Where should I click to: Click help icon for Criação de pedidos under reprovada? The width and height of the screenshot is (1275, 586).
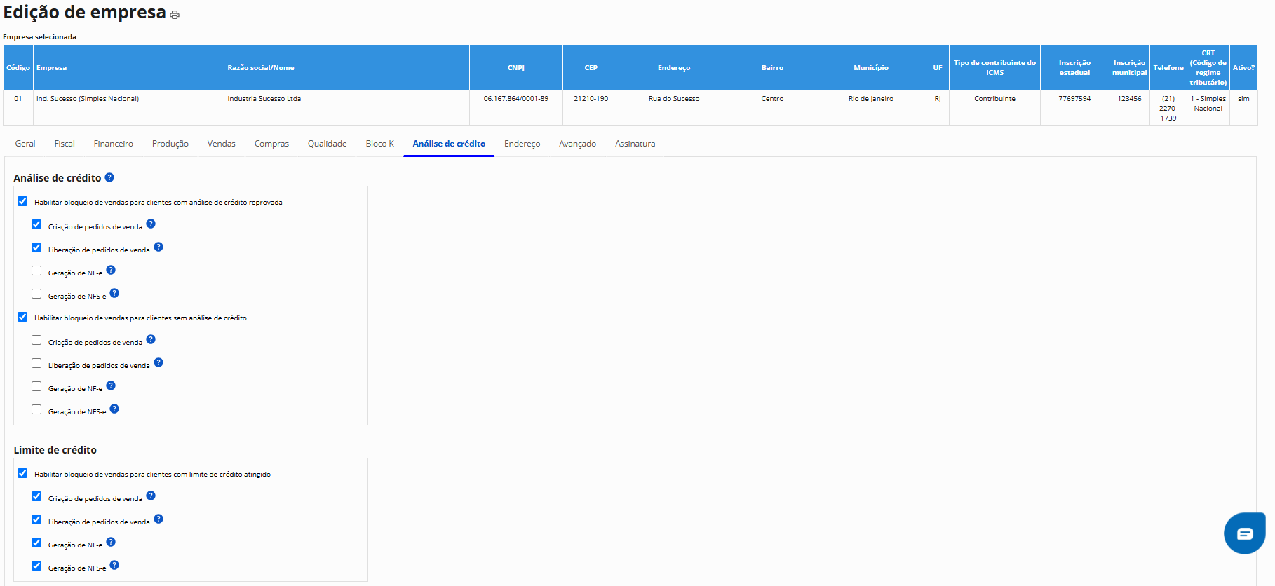(151, 224)
